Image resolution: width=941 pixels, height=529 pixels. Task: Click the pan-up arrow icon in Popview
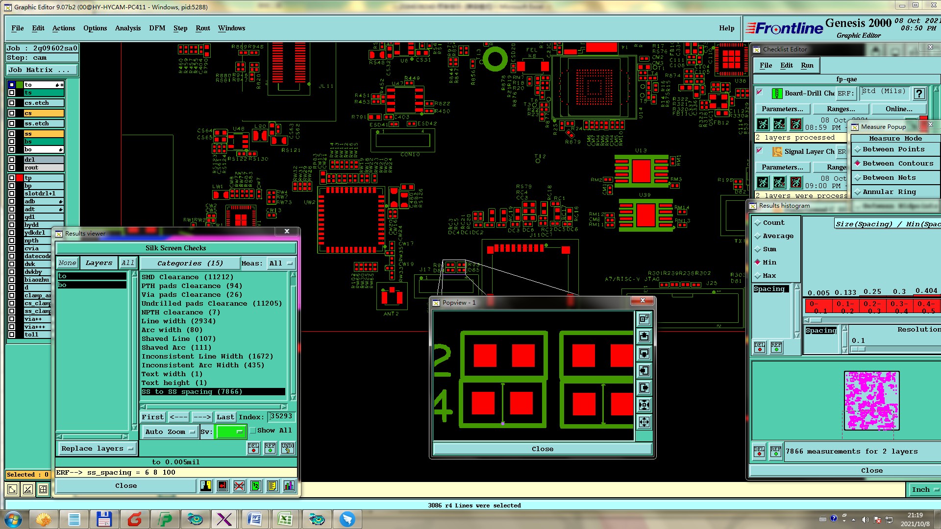click(x=644, y=336)
